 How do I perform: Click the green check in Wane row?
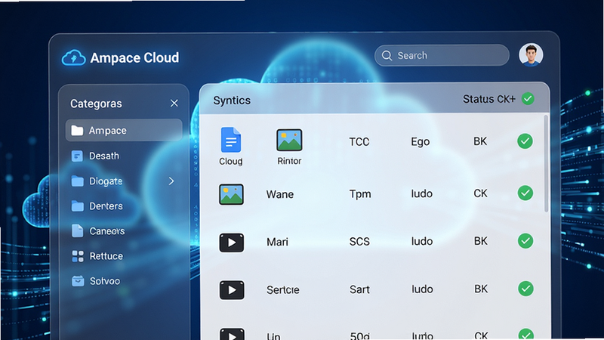tap(525, 193)
